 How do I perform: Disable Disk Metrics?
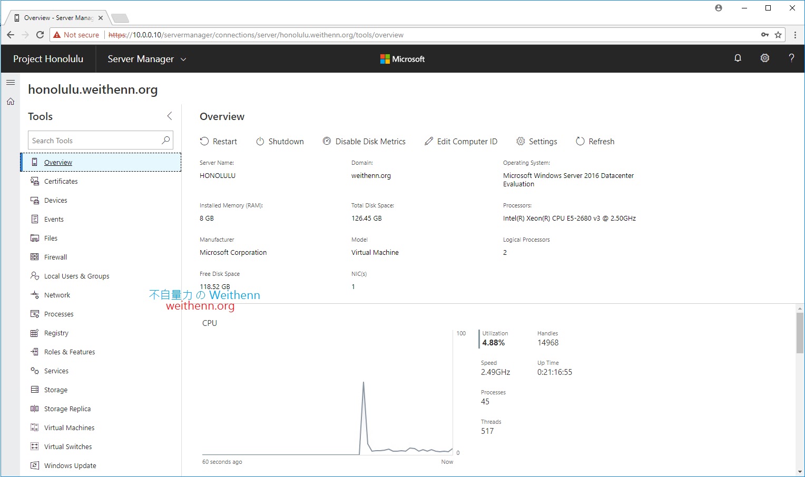click(x=364, y=141)
